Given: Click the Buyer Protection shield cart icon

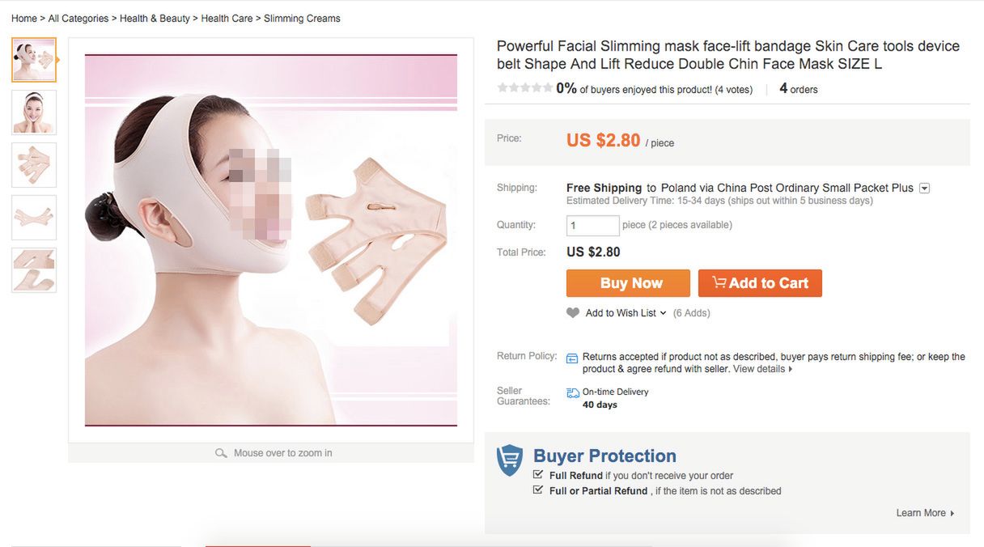Looking at the screenshot, I should pos(510,460).
